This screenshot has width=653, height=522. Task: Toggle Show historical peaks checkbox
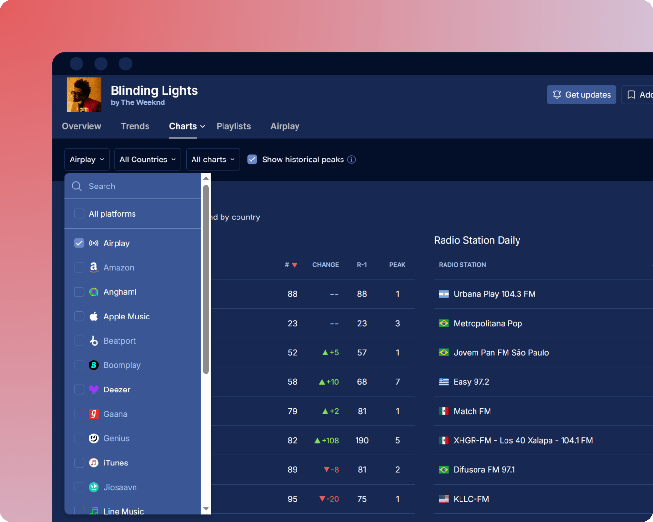point(252,159)
